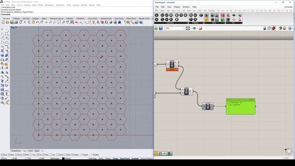The height and width of the screenshot is (166, 295).
Task: Click the Undo arrow icon
Action: [38, 23]
